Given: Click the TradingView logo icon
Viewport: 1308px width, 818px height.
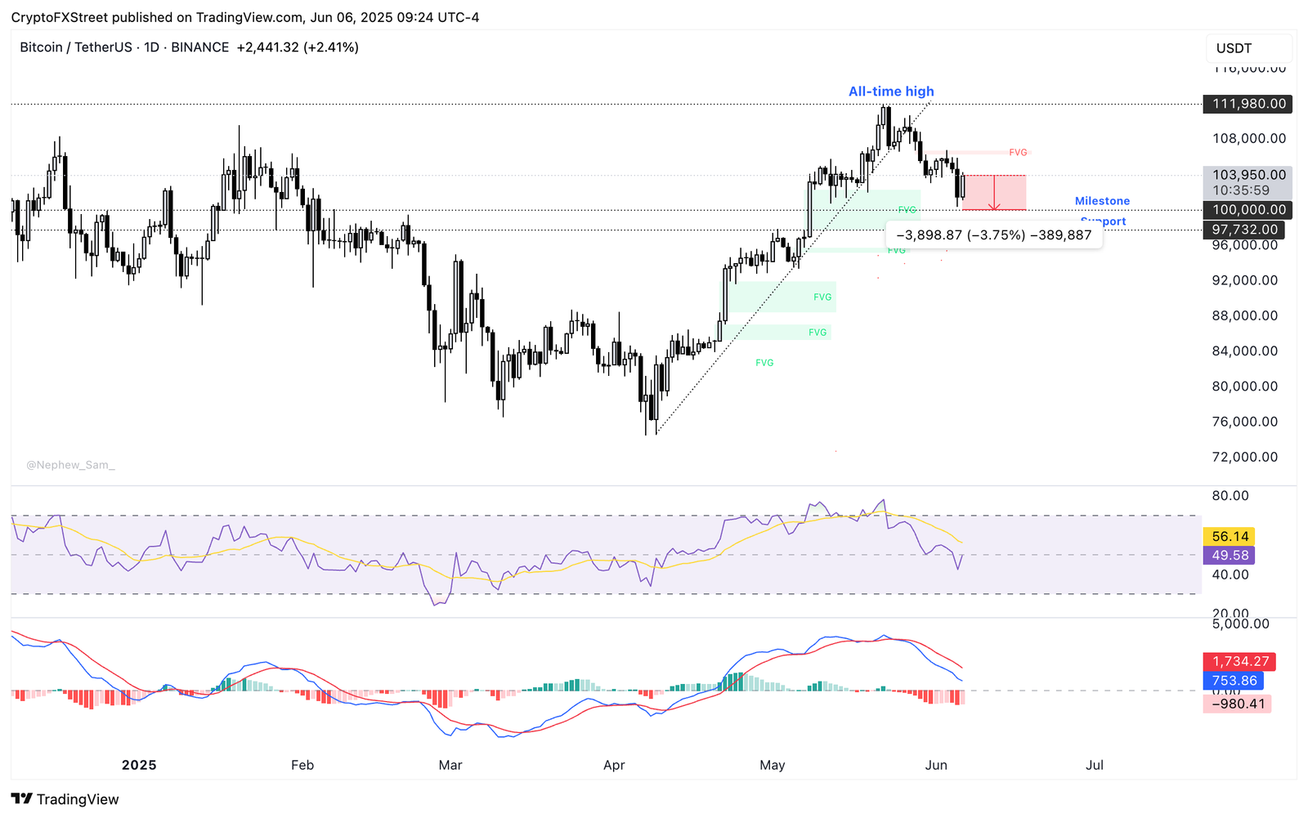Looking at the screenshot, I should [22, 799].
